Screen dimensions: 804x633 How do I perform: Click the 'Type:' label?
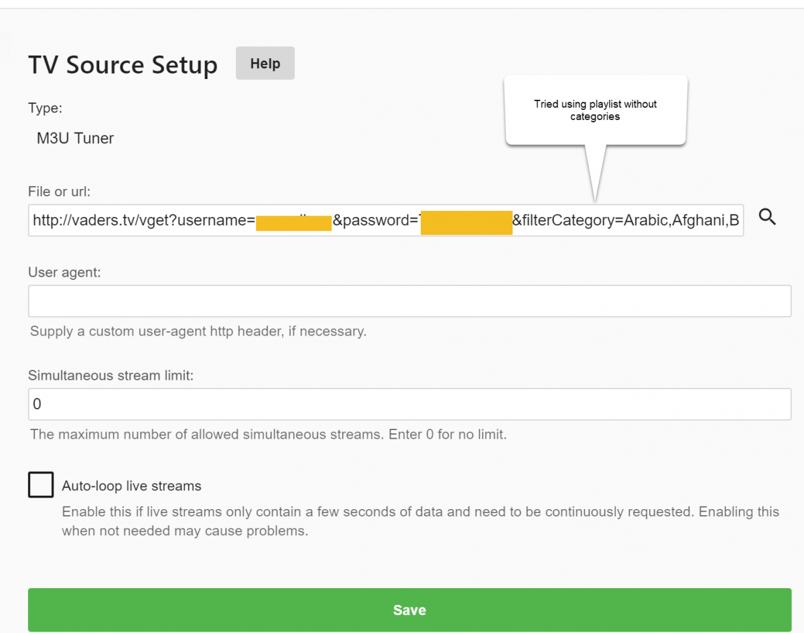tap(45, 108)
